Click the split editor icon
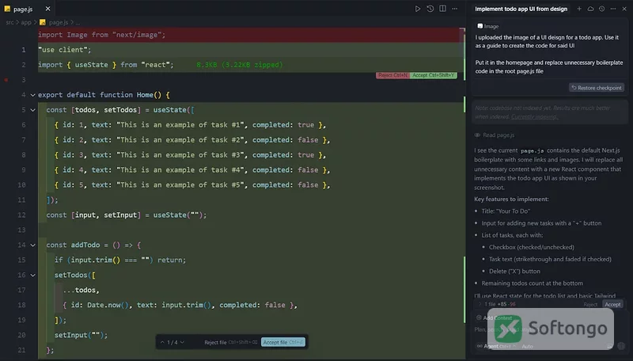This screenshot has width=633, height=361. point(443,9)
